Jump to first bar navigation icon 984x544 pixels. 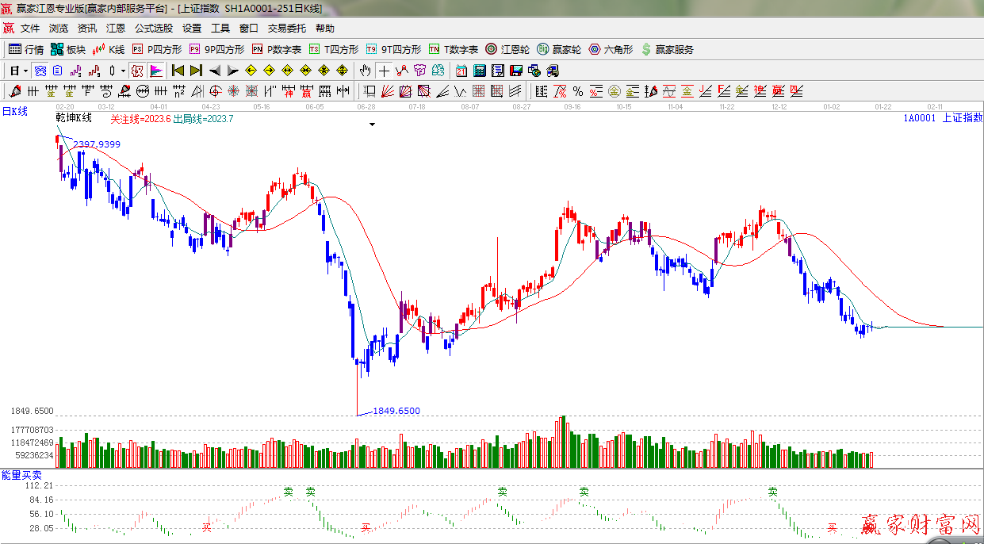pos(178,71)
